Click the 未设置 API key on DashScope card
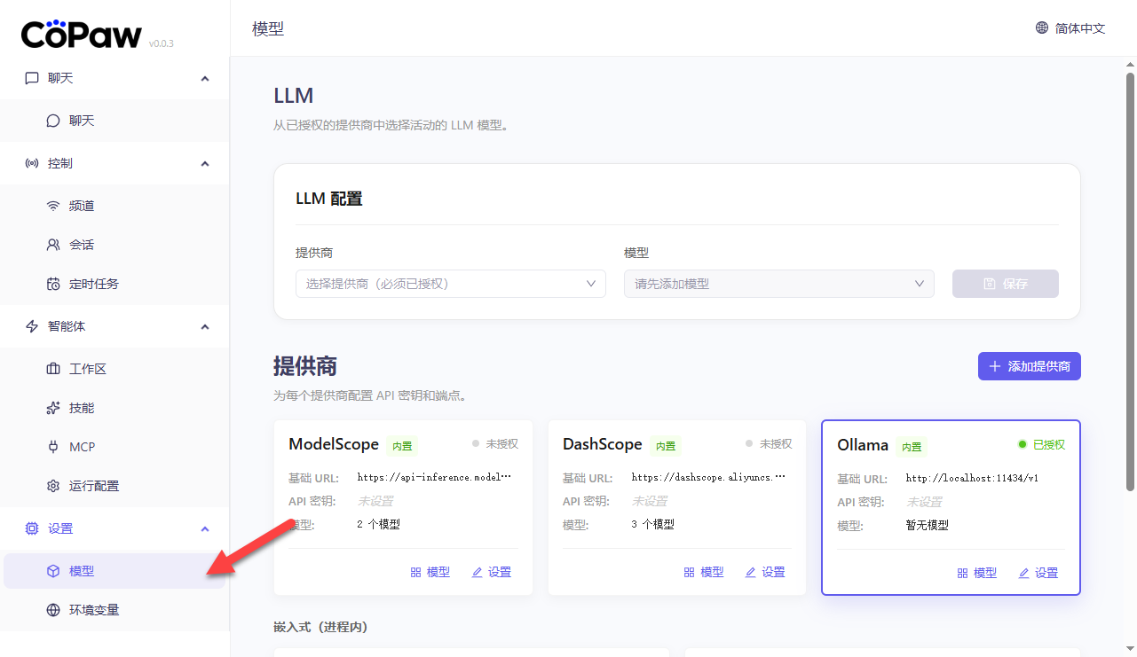1137x657 pixels. click(x=650, y=501)
